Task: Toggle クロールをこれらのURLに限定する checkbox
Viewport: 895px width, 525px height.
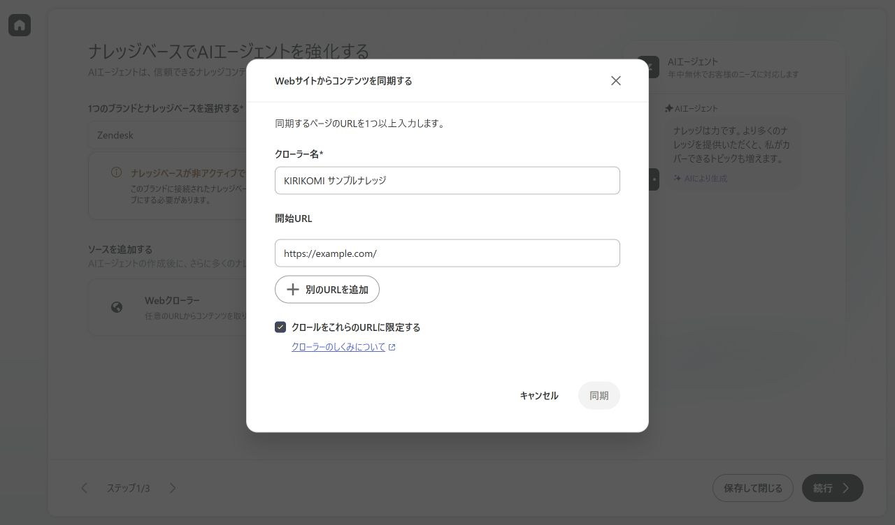Action: coord(280,327)
